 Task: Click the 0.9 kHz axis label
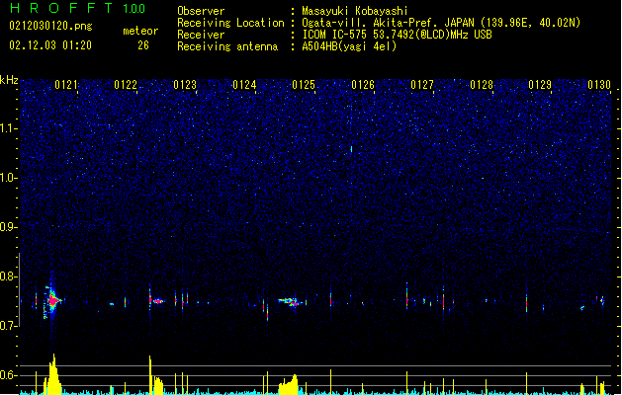tap(8, 227)
